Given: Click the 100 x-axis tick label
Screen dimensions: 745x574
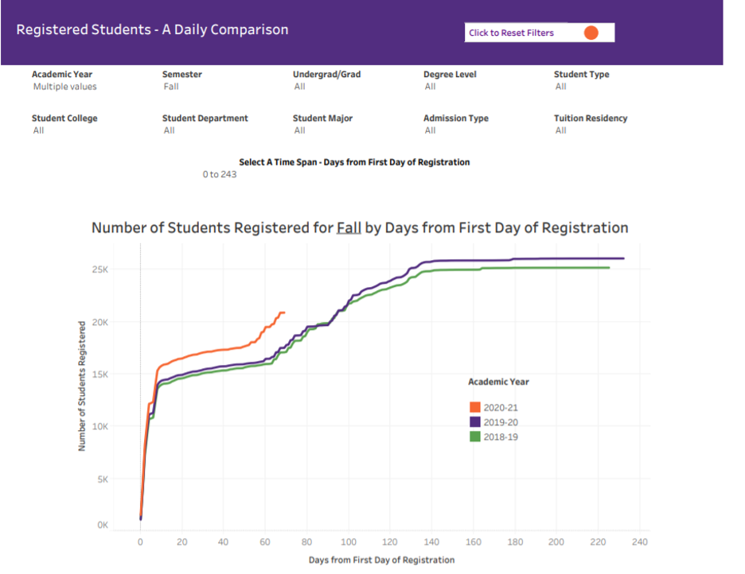Looking at the screenshot, I should click(x=349, y=541).
